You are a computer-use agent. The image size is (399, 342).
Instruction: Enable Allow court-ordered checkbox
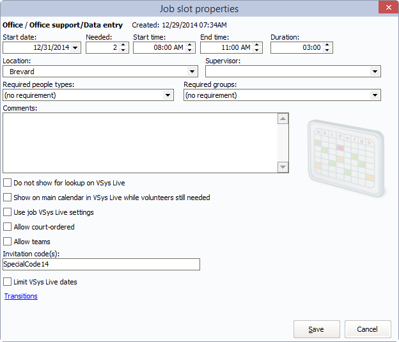tap(8, 227)
